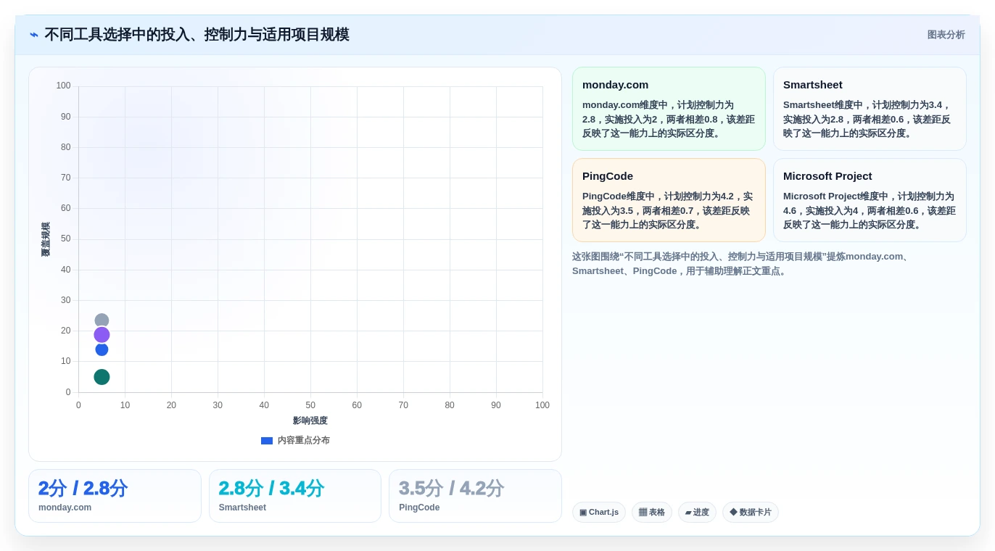Click the Smartsheet heading in the description card
The image size is (995, 551).
[x=813, y=84]
